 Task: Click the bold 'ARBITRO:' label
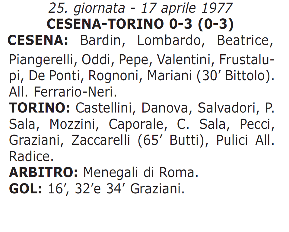(x=43, y=172)
